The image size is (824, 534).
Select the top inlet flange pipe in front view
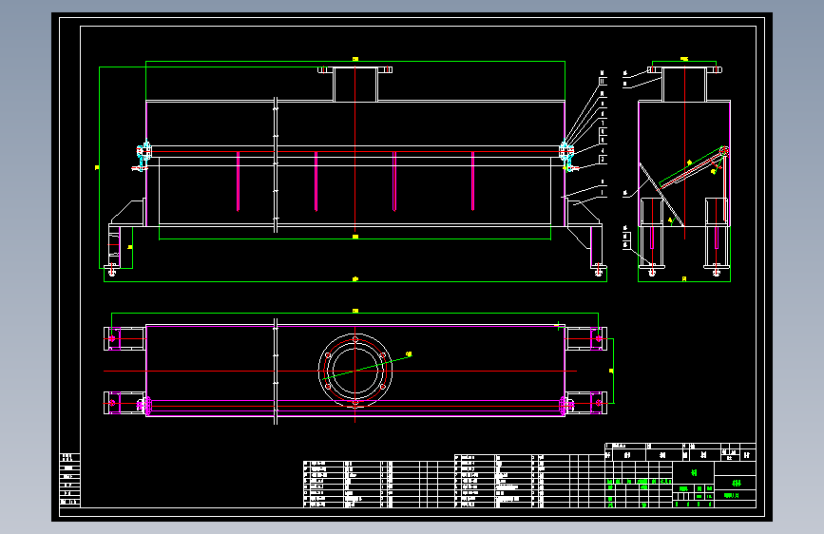[x=355, y=84]
